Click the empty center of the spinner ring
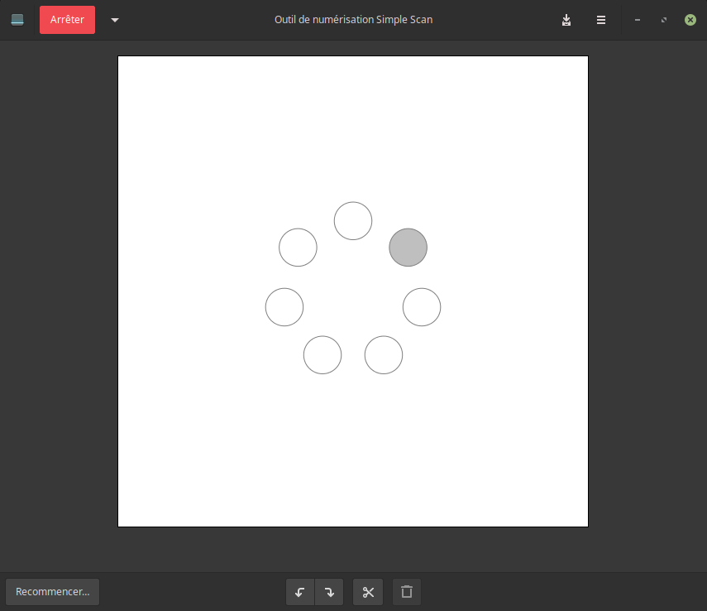The width and height of the screenshot is (707, 611). [353, 290]
